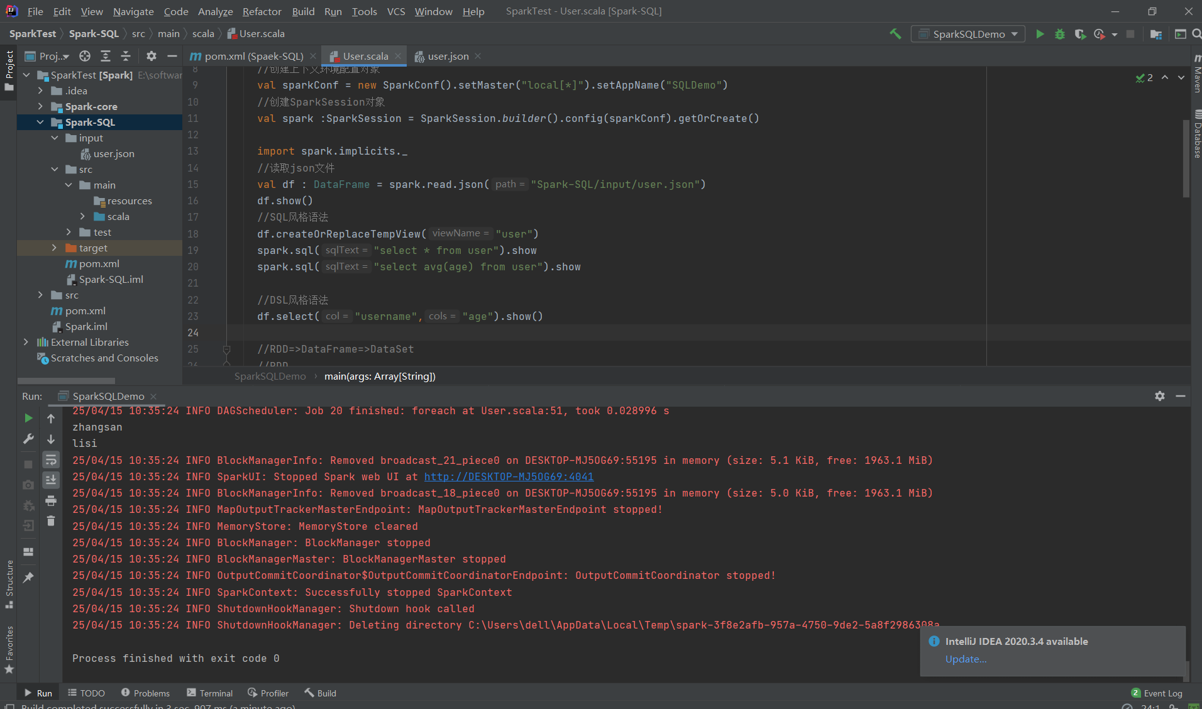This screenshot has width=1202, height=709.
Task: Toggle the Favorites side panel button
Action: (x=9, y=651)
